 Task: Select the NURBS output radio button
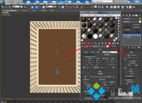(128, 74)
